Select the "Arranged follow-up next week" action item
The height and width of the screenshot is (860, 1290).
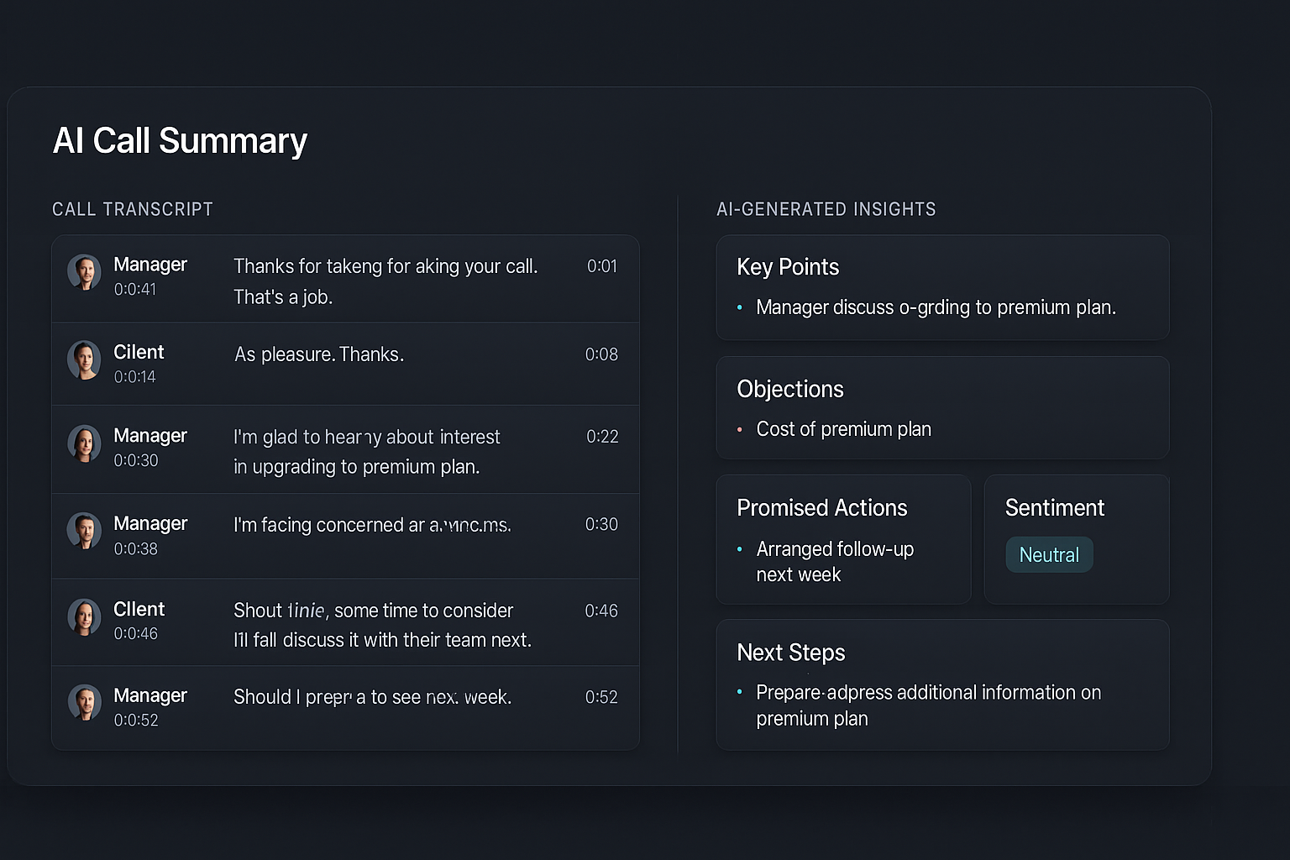834,562
